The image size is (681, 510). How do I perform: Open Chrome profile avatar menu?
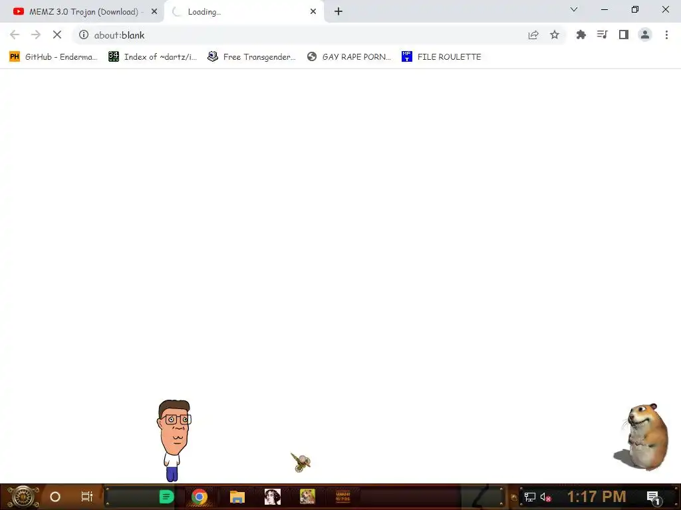coord(645,35)
